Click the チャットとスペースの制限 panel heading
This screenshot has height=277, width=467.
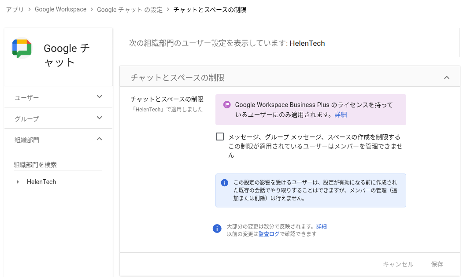tap(178, 78)
